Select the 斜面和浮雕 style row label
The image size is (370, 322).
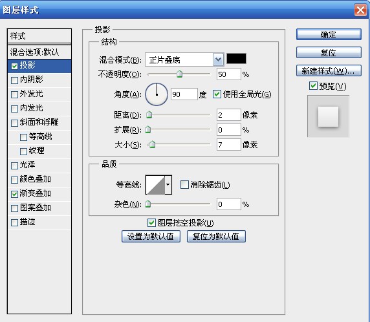[39, 122]
